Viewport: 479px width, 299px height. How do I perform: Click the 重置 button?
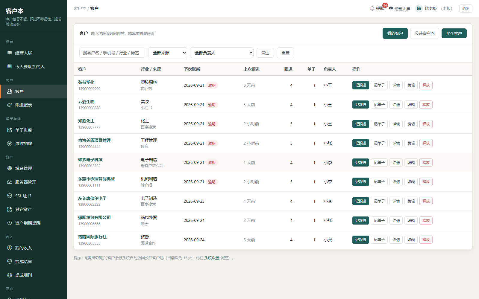(x=286, y=53)
